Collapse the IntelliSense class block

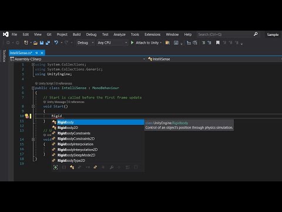tap(33, 88)
